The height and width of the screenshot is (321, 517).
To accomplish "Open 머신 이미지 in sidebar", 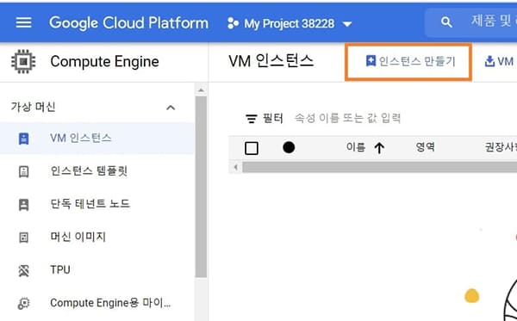I will (78, 237).
